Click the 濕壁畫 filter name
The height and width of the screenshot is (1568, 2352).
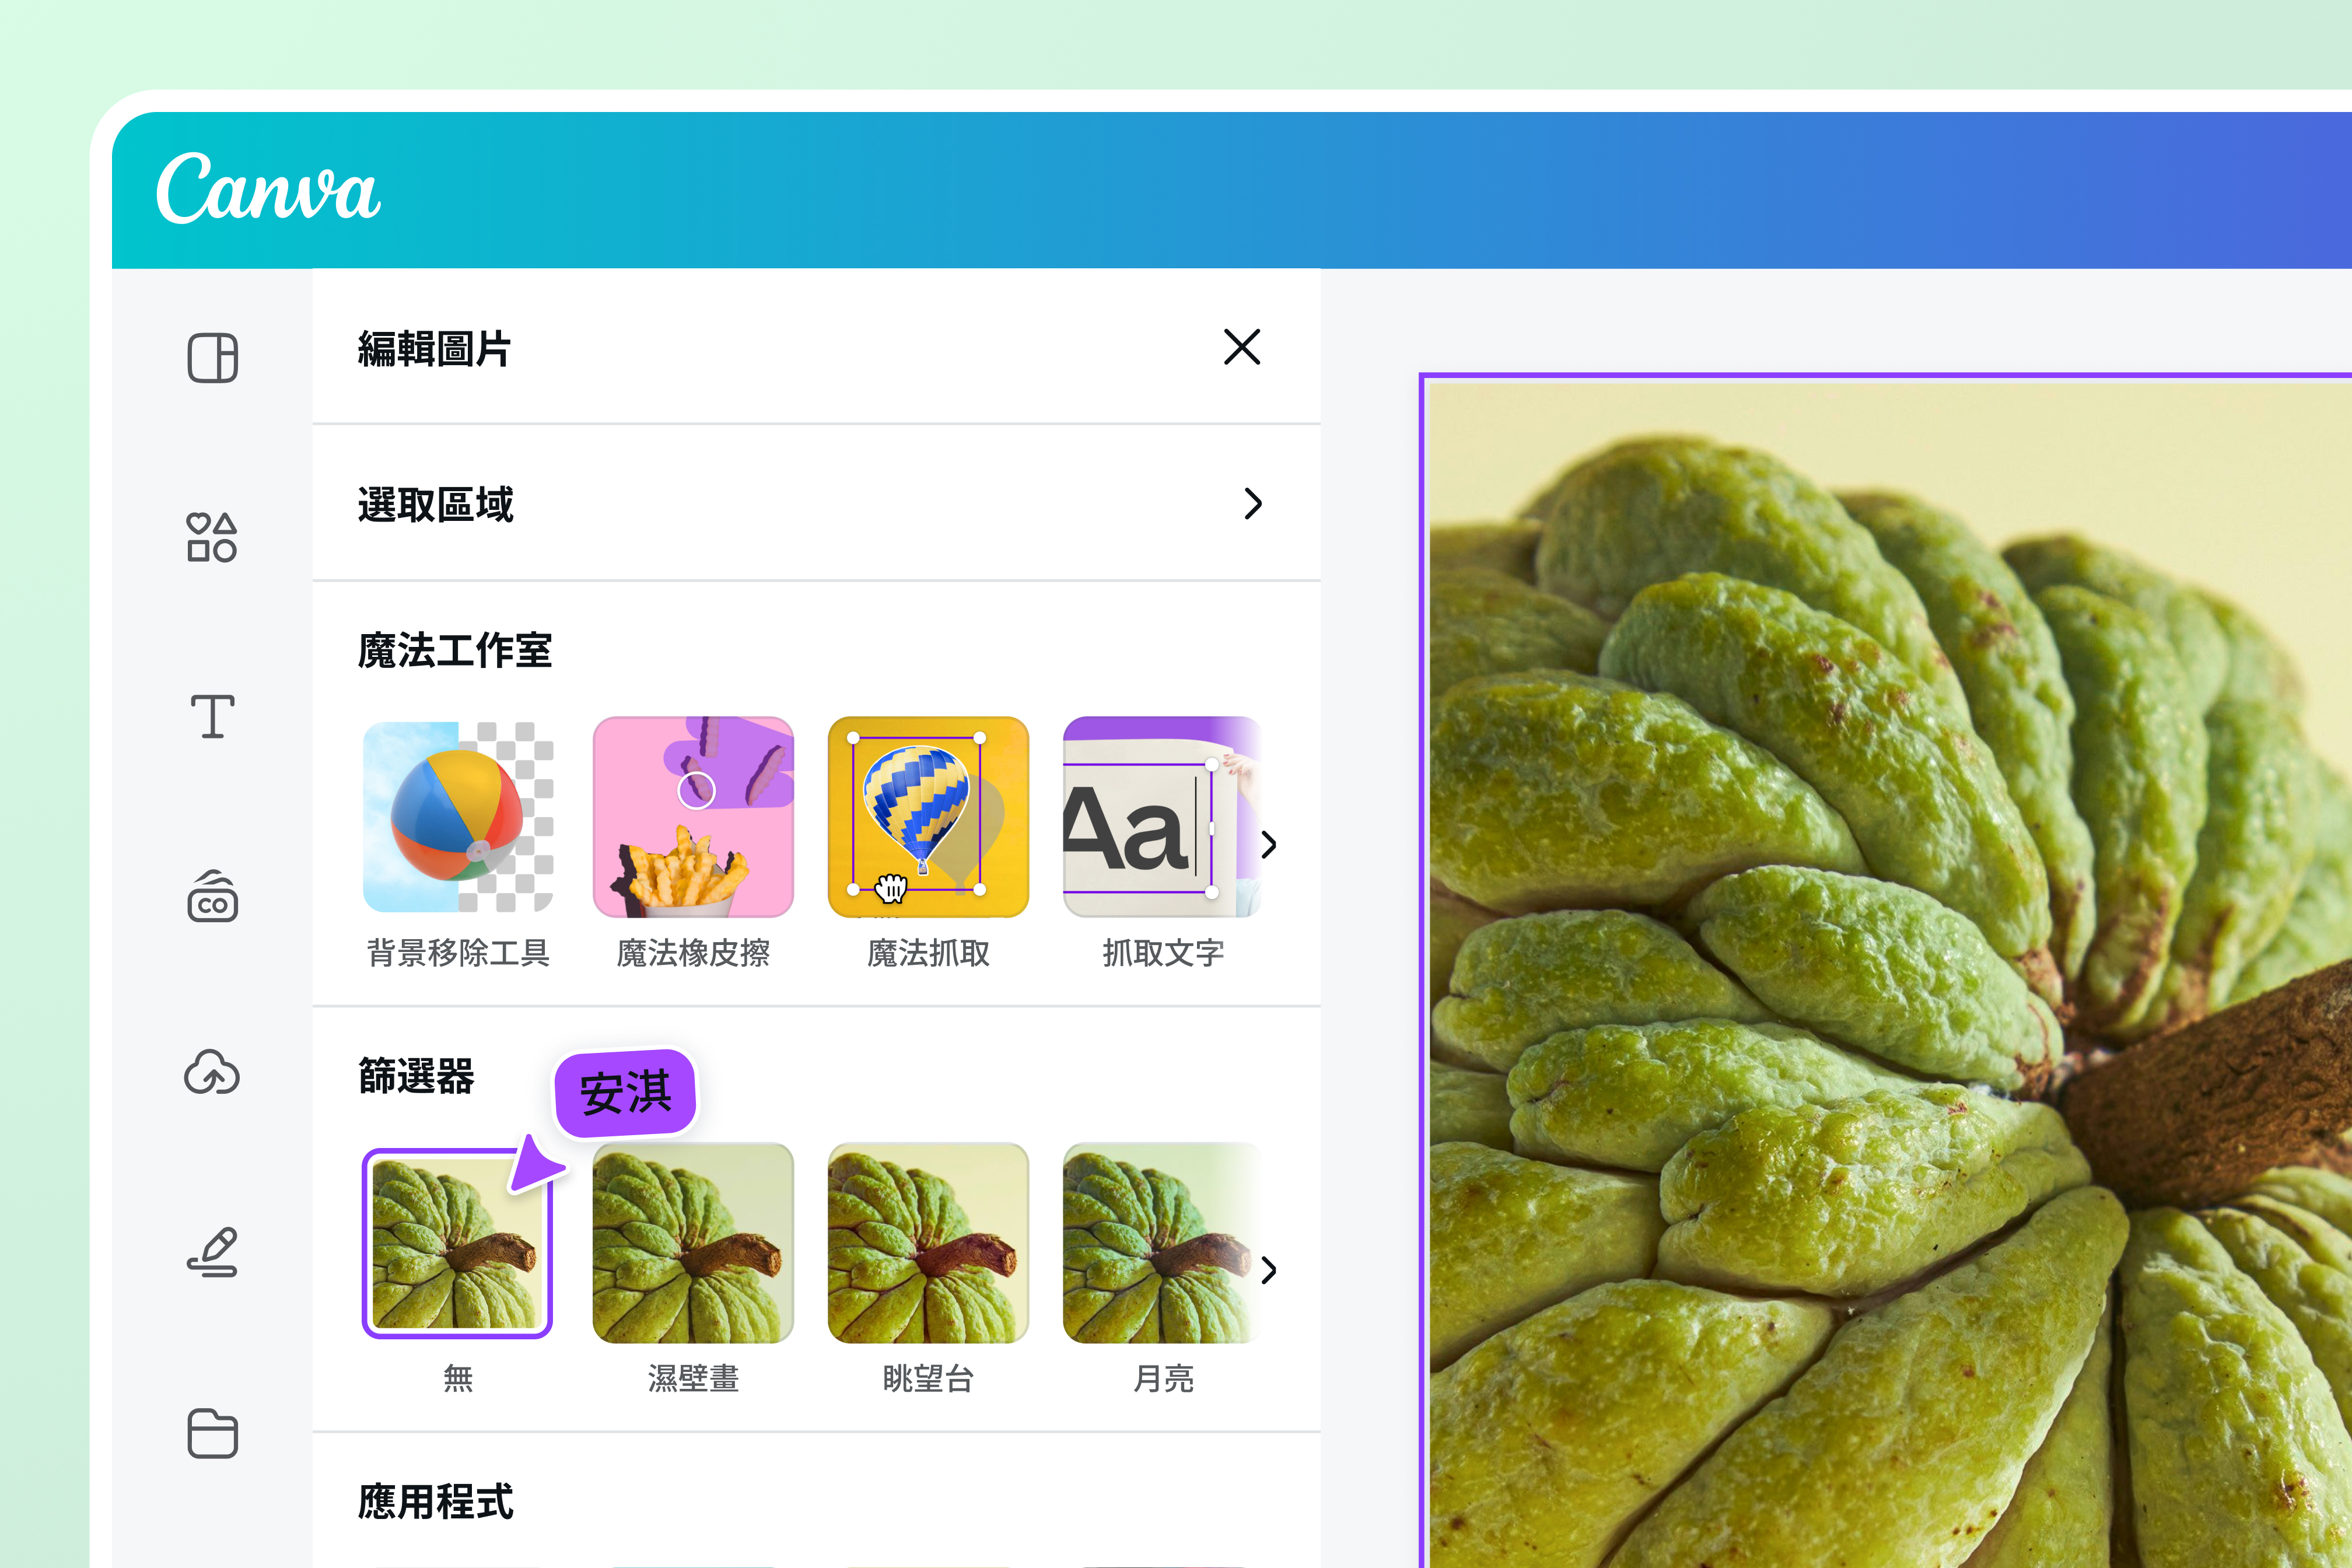pos(693,1379)
